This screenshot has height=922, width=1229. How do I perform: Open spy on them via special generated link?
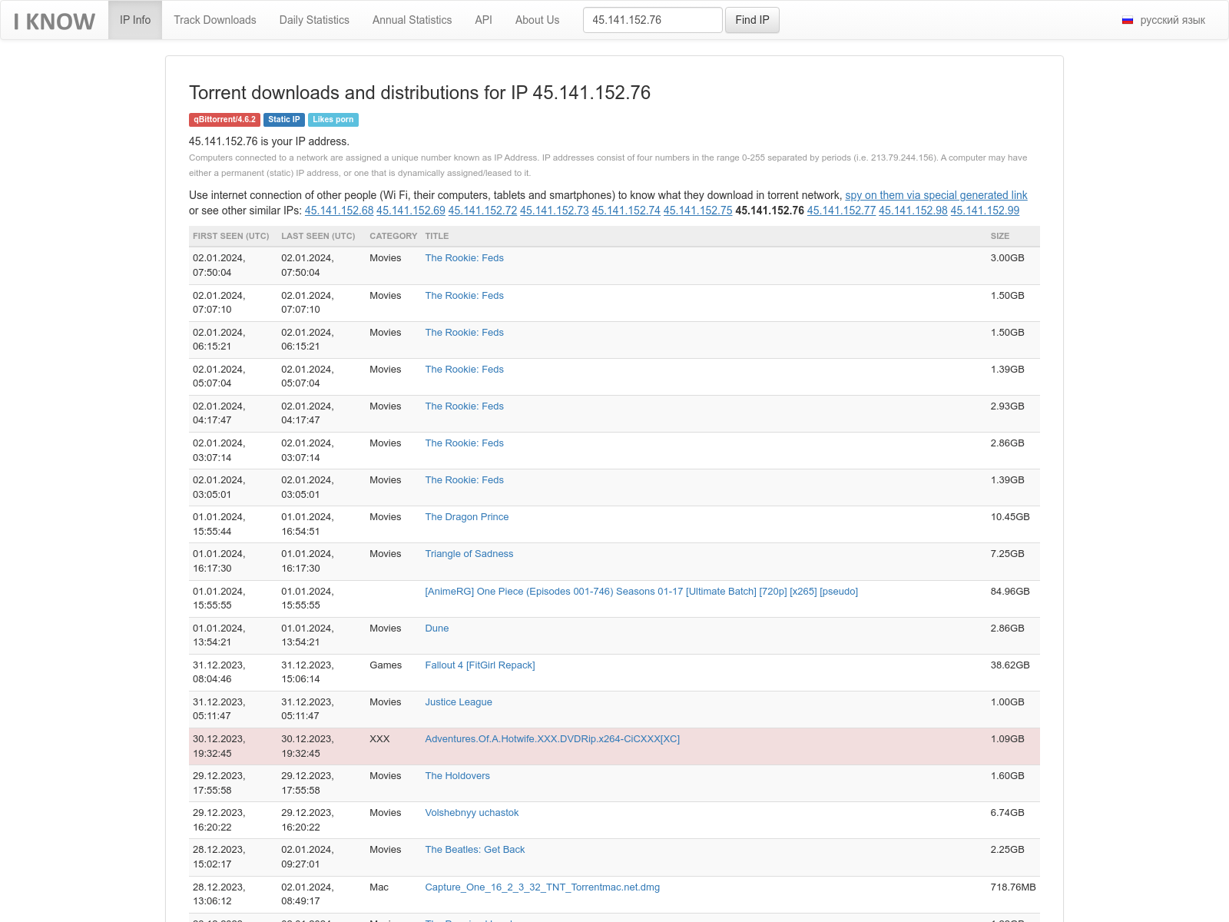tap(936, 195)
